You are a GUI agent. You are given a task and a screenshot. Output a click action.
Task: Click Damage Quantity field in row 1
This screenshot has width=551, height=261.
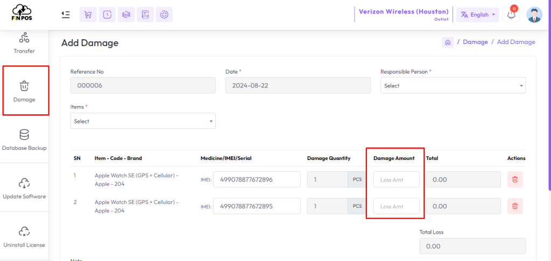[328, 179]
